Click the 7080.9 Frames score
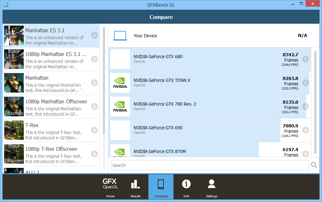 click(x=290, y=131)
